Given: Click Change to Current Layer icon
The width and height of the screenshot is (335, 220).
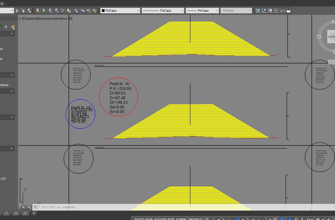Looking at the screenshot, I should click(x=44, y=11).
